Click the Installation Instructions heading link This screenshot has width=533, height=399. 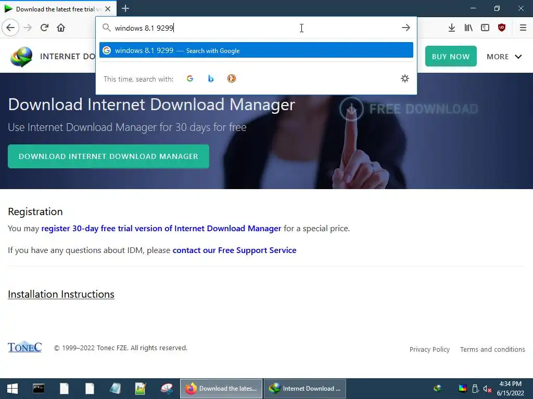61,294
